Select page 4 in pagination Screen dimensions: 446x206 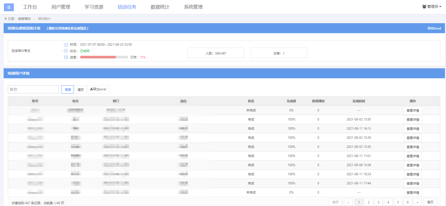click(x=388, y=202)
